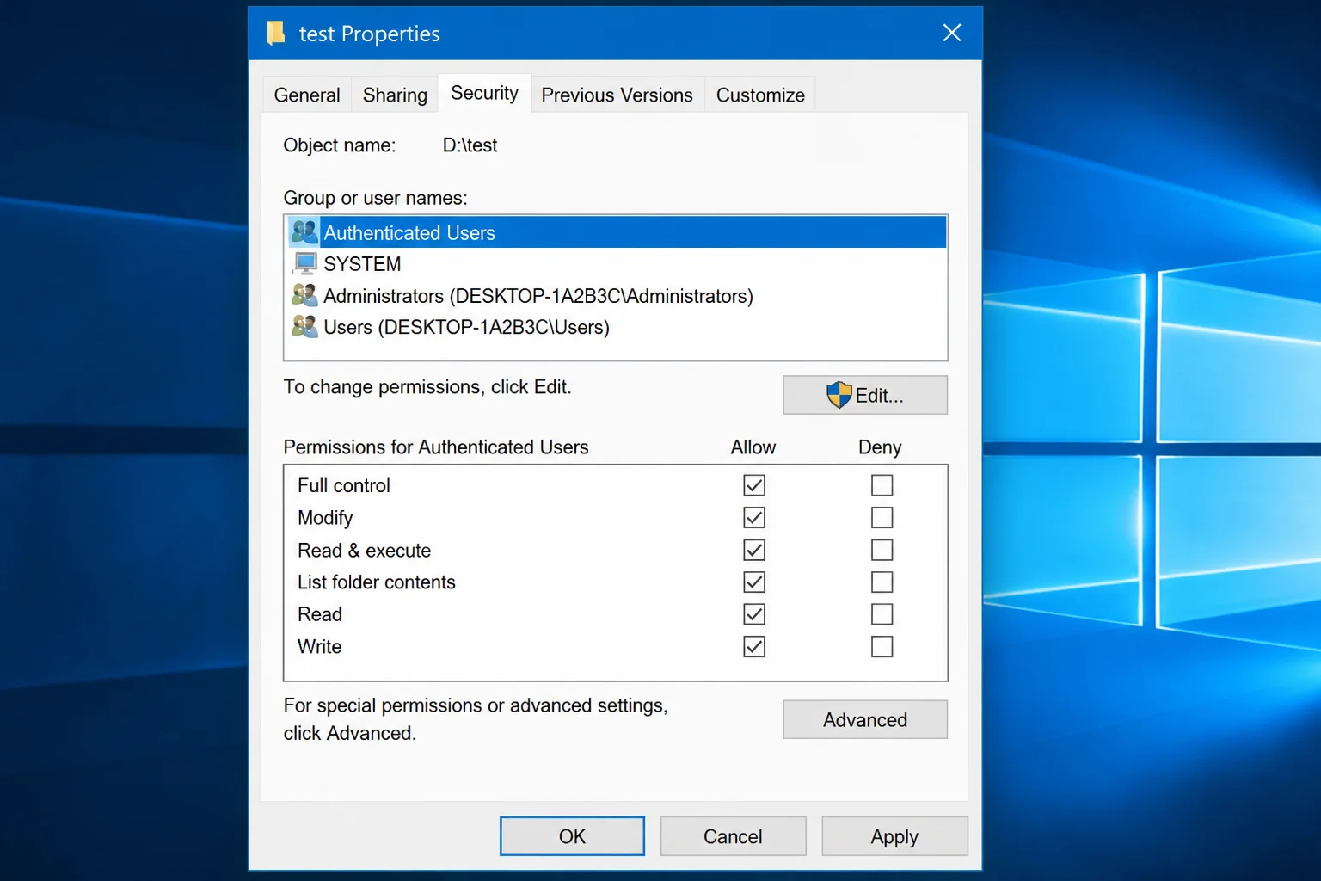Click the test Properties title text
Image resolution: width=1321 pixels, height=881 pixels.
pos(369,34)
